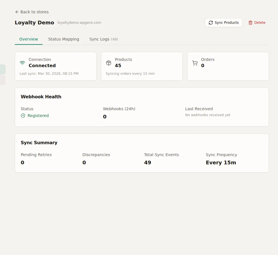Click the Webhook Health heading
Viewport: 278px width, 255px height.
click(x=41, y=97)
